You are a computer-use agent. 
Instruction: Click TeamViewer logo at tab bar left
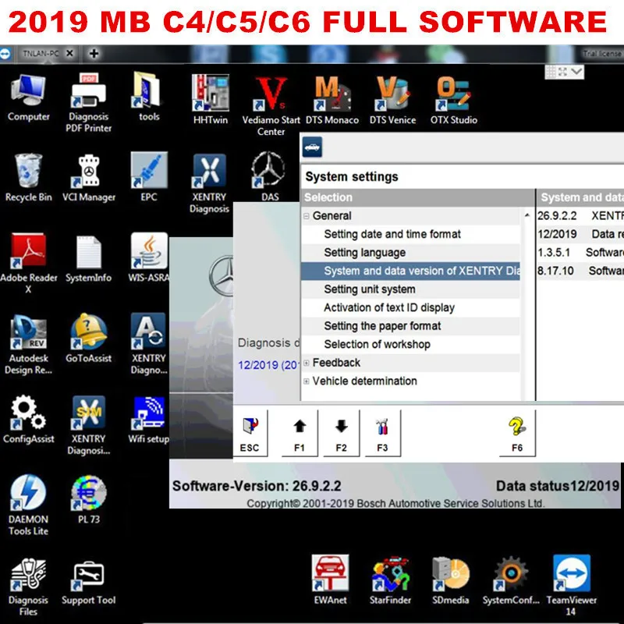tap(5, 53)
